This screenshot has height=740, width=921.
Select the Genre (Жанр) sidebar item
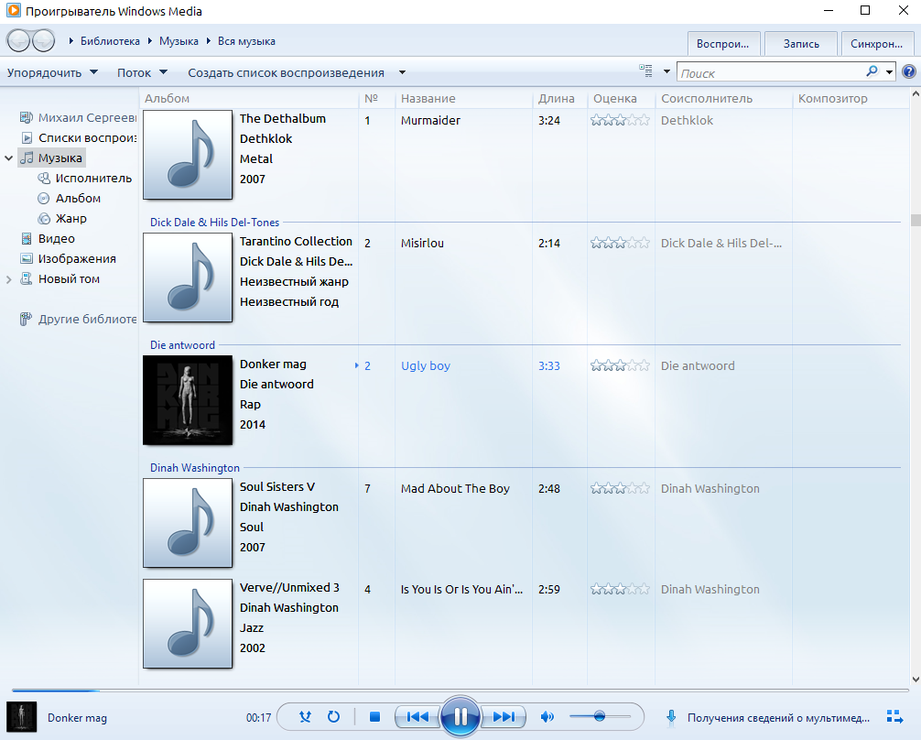coord(62,218)
